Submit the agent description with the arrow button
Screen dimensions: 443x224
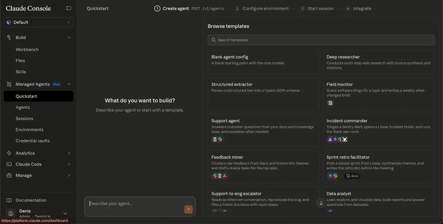coord(188,209)
